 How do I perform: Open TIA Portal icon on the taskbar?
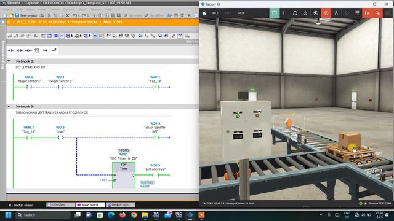[x=156, y=215]
